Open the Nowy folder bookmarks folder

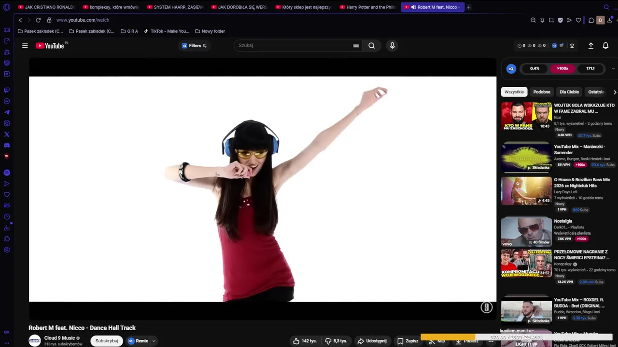210,31
